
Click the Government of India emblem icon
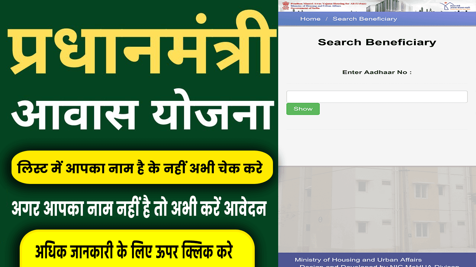[x=285, y=6]
